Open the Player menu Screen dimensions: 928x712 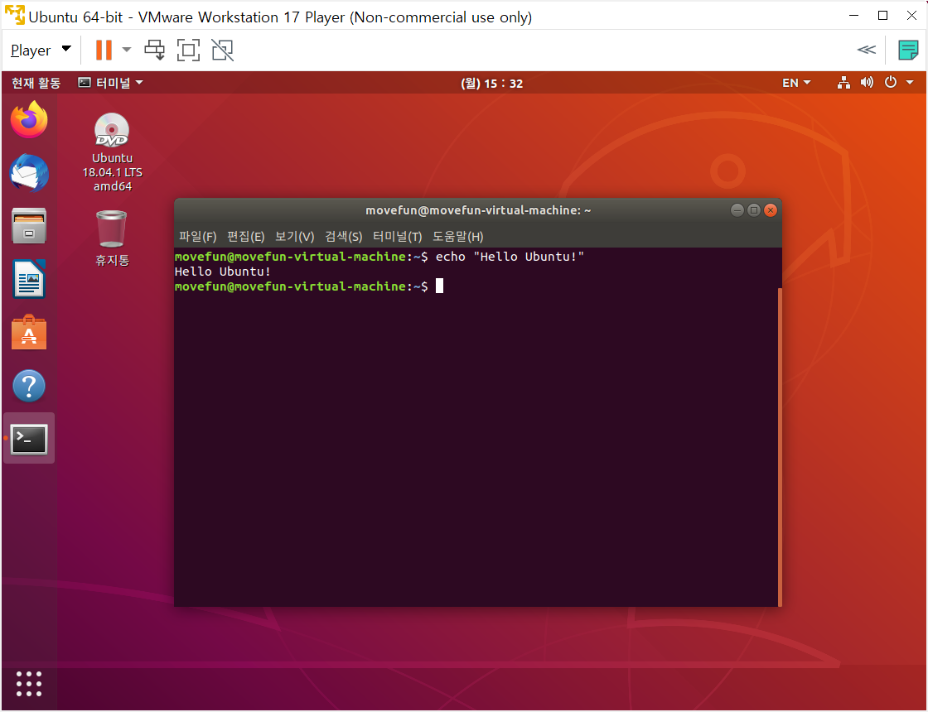(x=41, y=51)
